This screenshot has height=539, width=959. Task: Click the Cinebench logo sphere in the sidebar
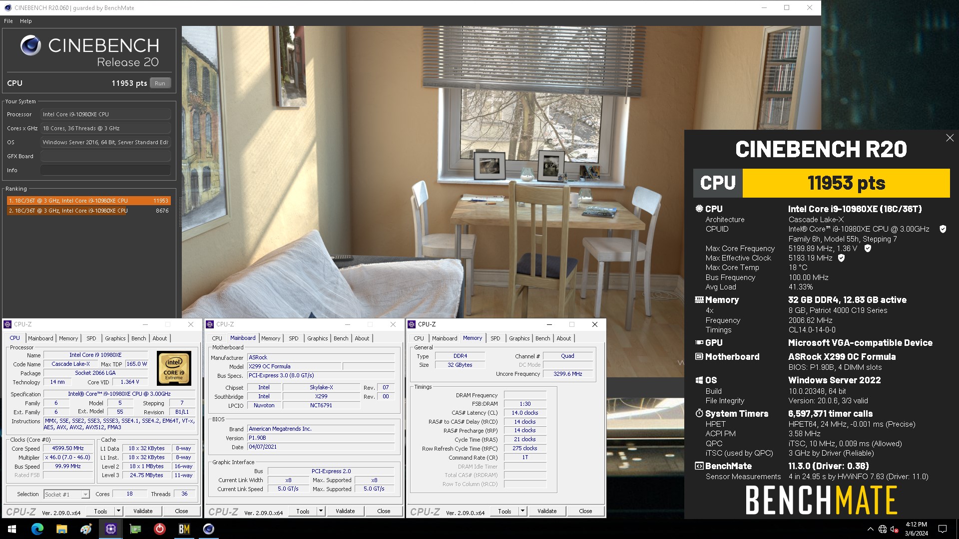[30, 45]
